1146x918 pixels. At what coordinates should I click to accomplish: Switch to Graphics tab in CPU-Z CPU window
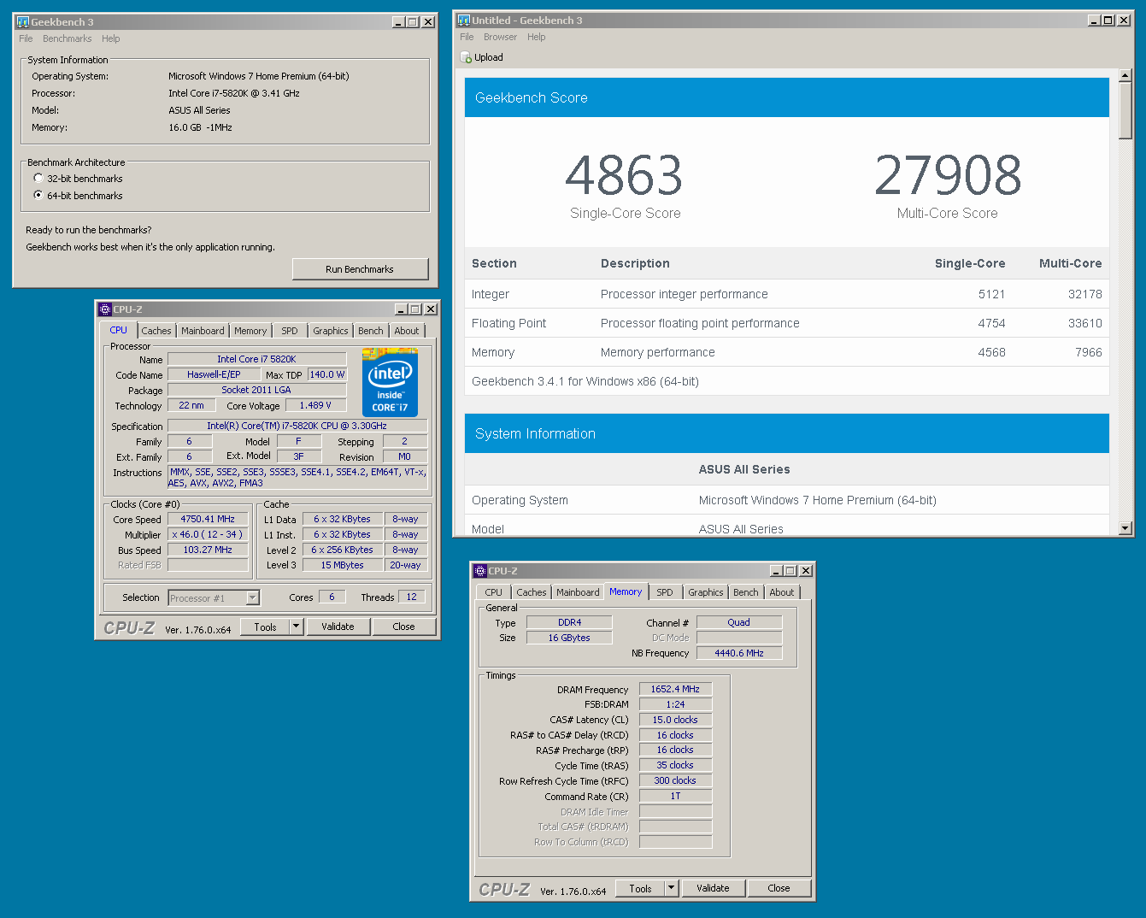(x=331, y=331)
